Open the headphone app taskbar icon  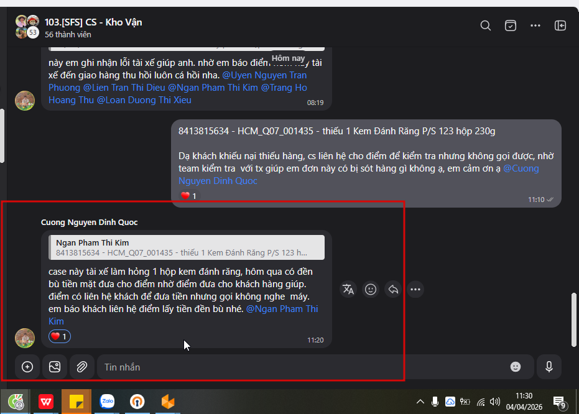pos(137,402)
